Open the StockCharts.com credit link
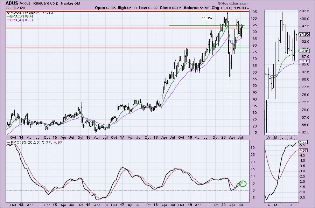315x208 pixels. (x=233, y=3)
